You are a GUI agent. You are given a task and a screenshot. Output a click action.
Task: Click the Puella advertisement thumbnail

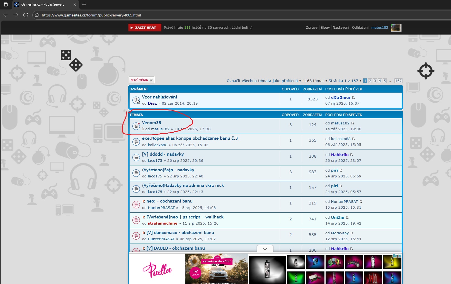click(x=157, y=269)
